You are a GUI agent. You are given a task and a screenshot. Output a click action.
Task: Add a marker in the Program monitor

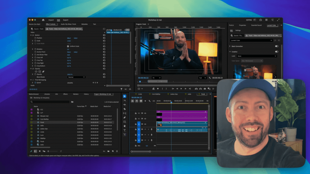158,89
